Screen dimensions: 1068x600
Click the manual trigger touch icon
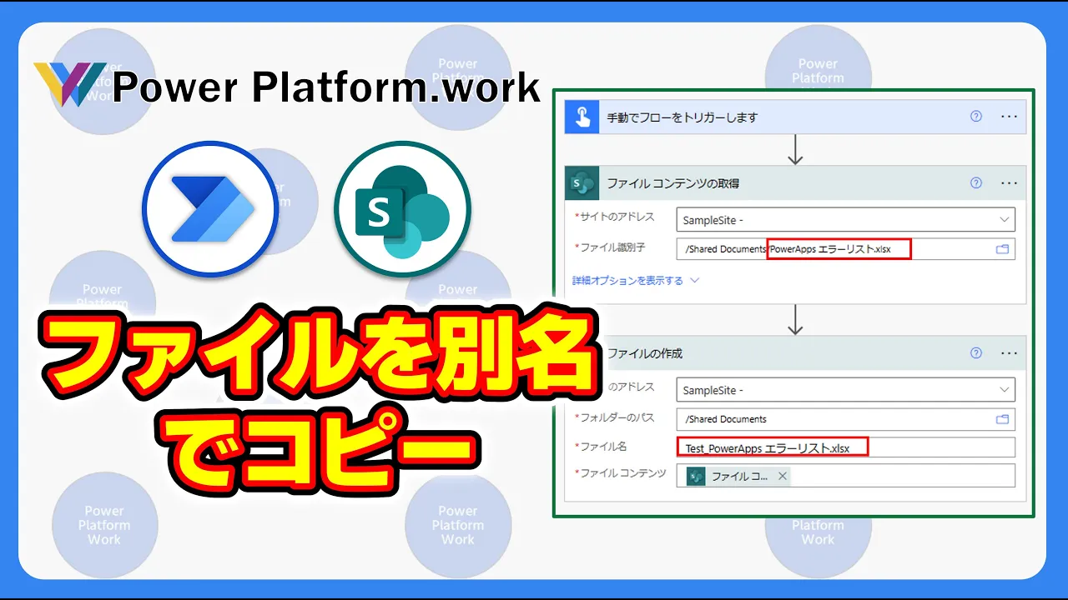pyautogui.click(x=582, y=117)
